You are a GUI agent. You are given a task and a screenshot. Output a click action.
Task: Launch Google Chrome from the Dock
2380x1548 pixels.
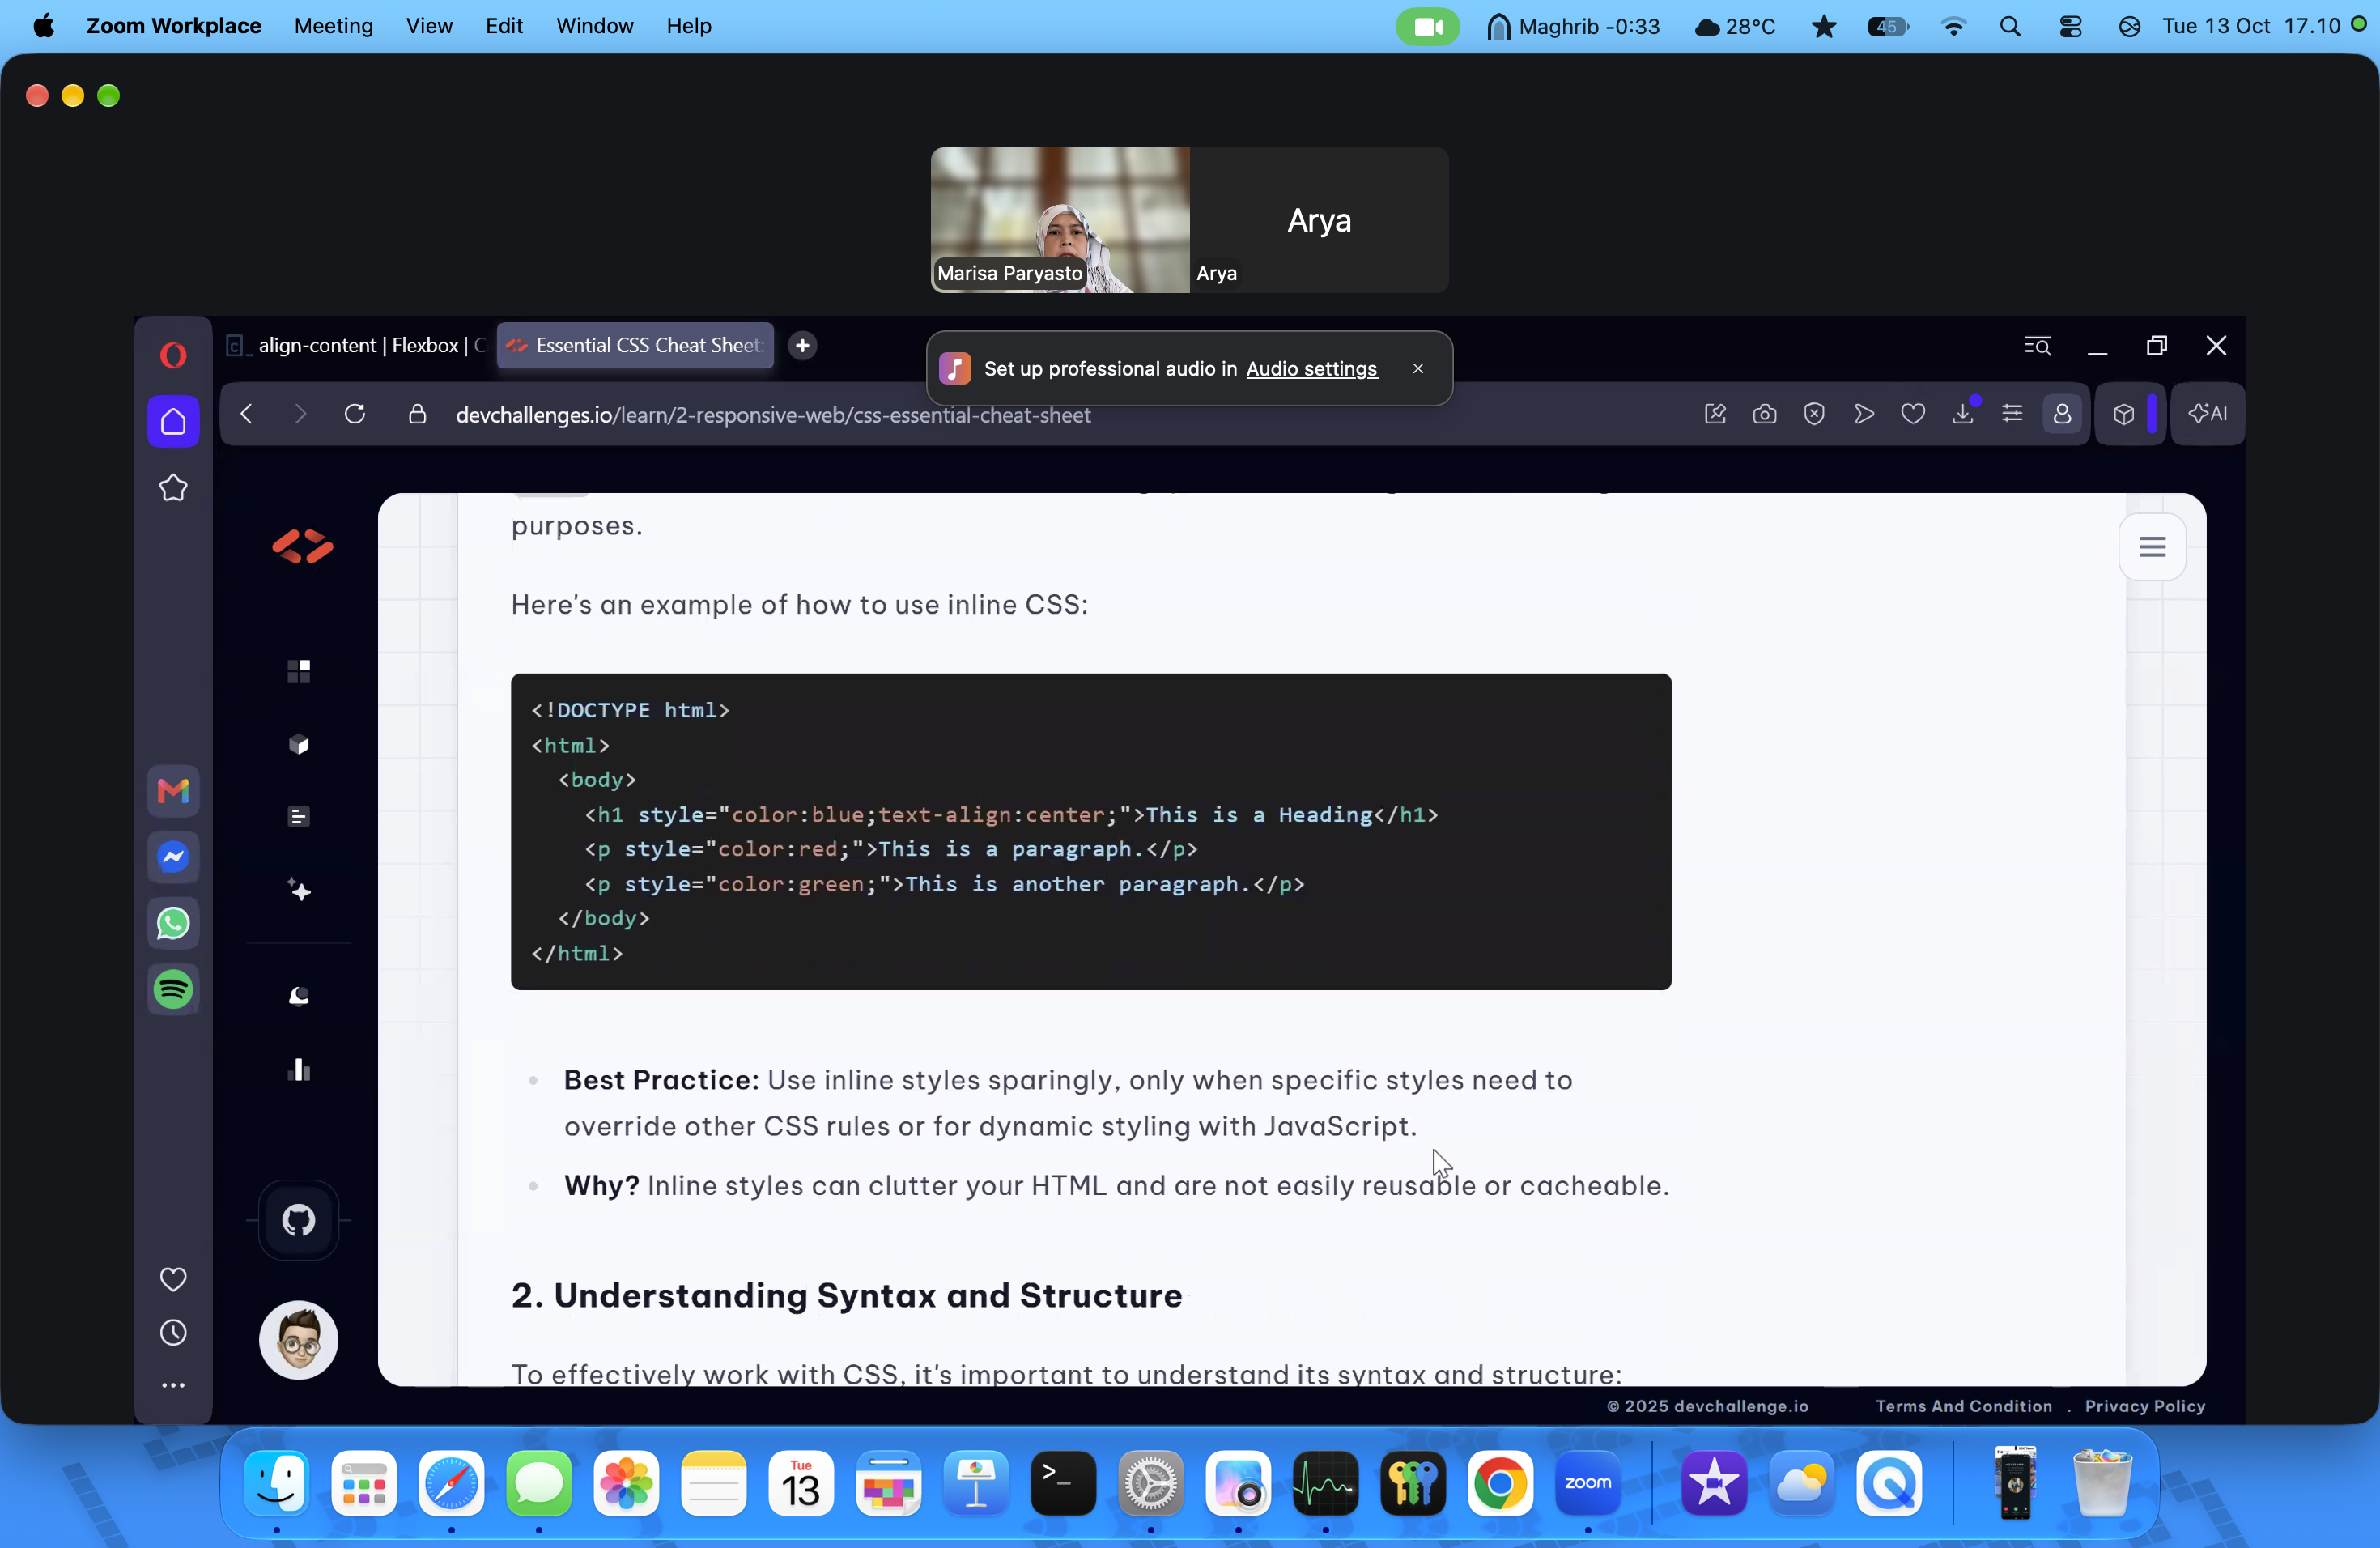[1500, 1483]
